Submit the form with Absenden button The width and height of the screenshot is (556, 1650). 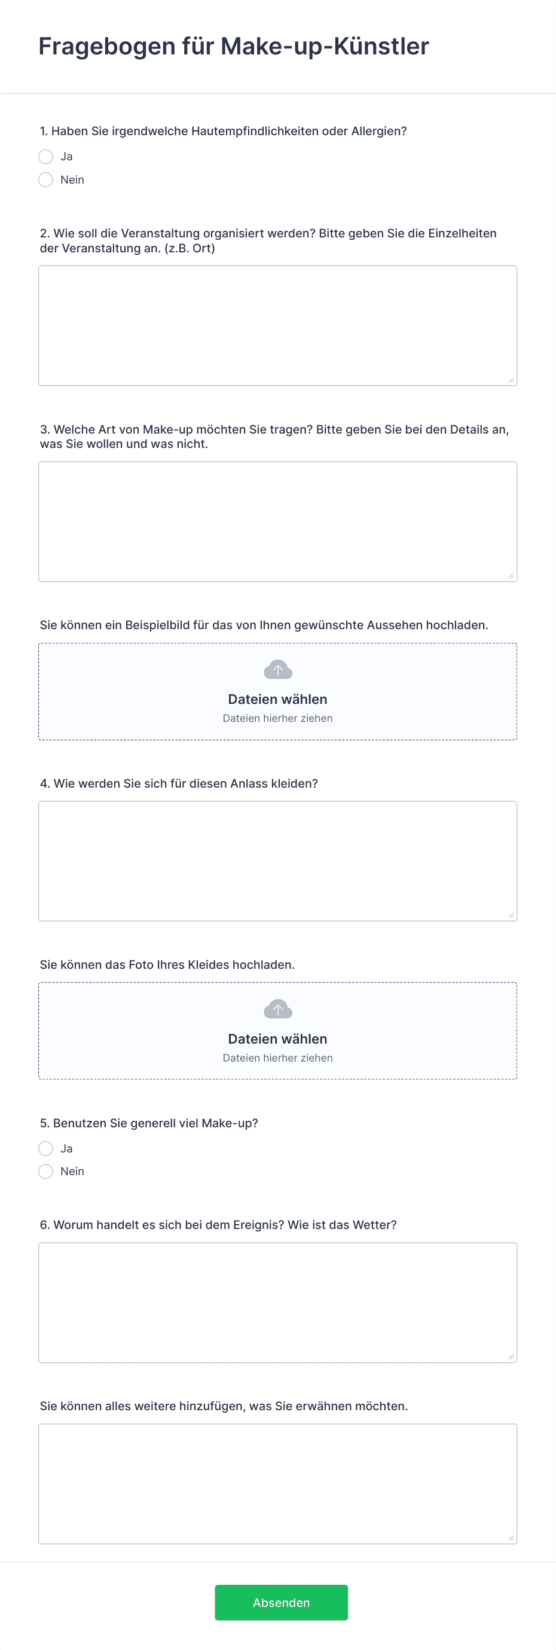click(281, 1603)
